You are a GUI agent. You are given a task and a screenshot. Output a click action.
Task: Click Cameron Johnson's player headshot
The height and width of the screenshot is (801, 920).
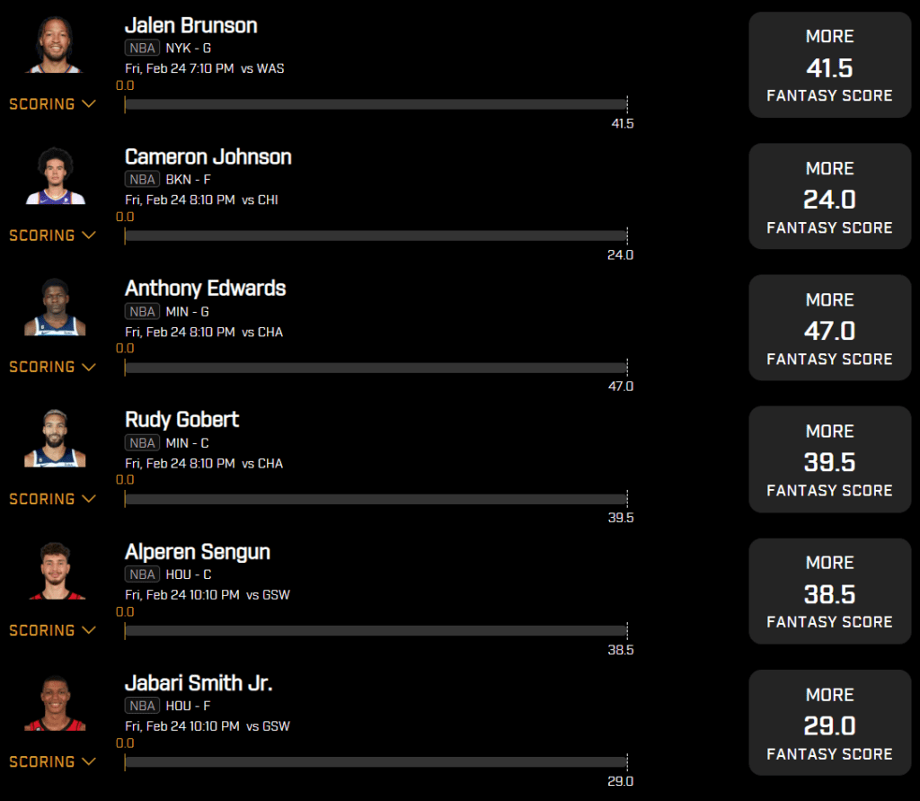click(55, 175)
